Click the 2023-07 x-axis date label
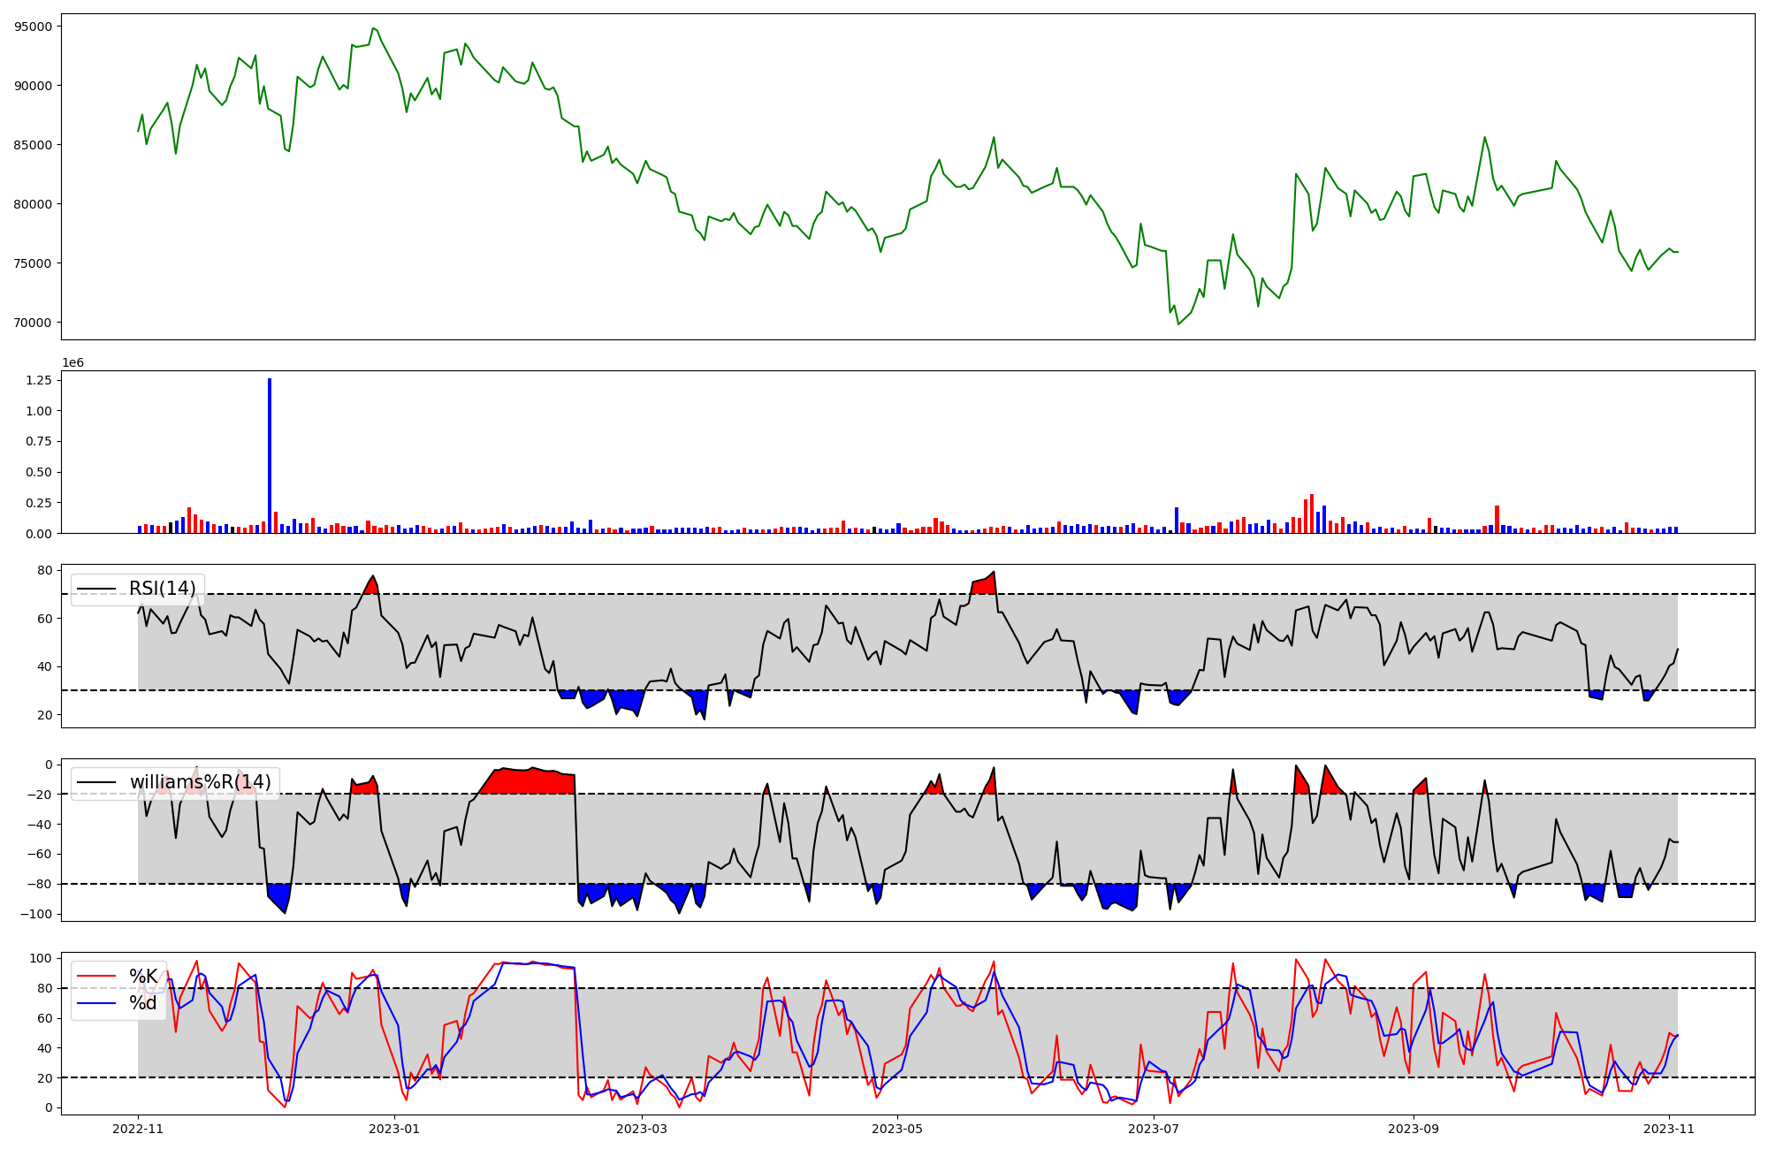Screen dimensions: 1768x1149 (x=1154, y=1129)
